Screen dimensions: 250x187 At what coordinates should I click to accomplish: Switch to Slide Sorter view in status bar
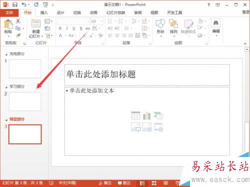tap(154, 183)
